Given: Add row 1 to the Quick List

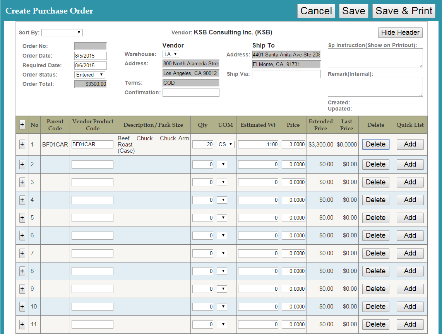Looking at the screenshot, I should tap(410, 144).
